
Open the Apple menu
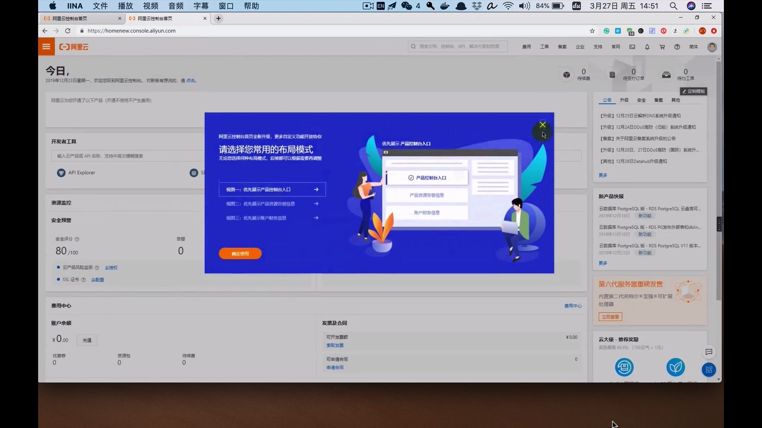[53, 6]
